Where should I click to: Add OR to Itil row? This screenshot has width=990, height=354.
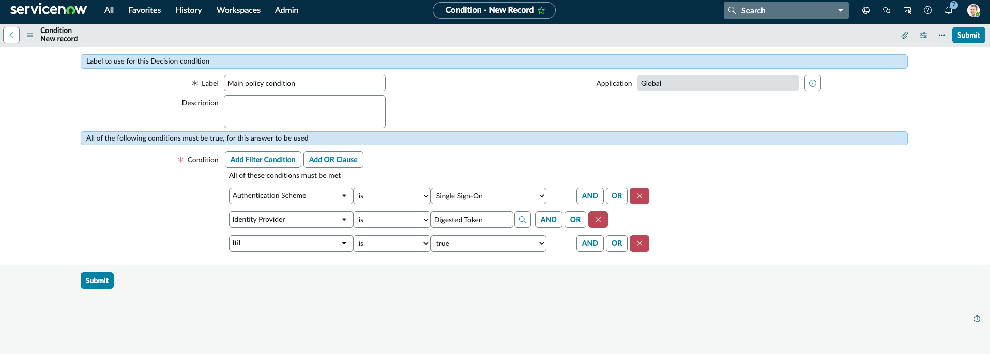pyautogui.click(x=617, y=243)
